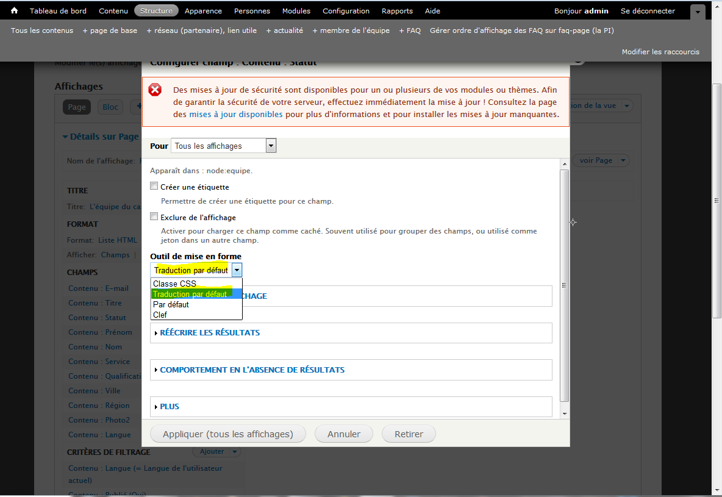Expand the 'Plus' section
Screen dimensions: 722x497
(169, 407)
